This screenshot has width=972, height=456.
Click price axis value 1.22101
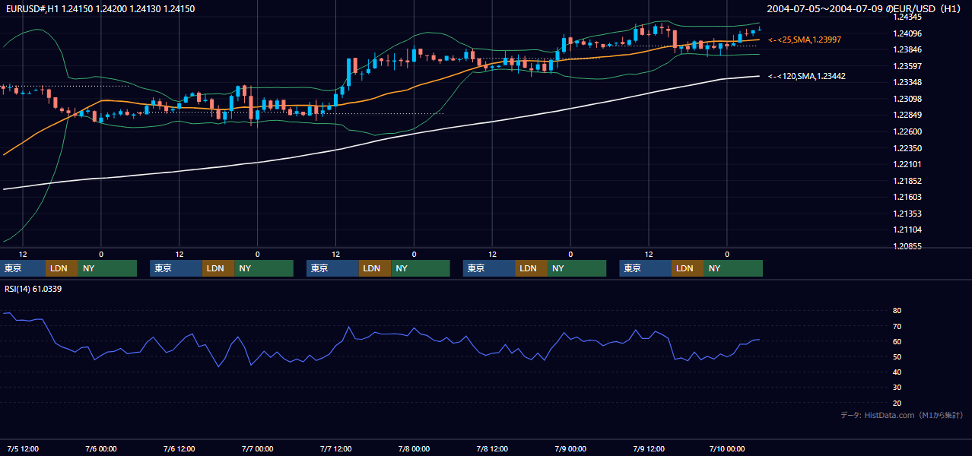(907, 164)
